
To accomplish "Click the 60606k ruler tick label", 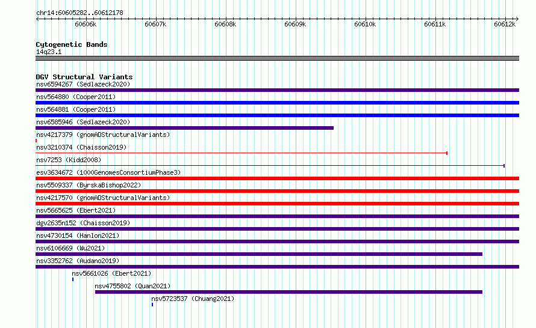I will 86,24.
